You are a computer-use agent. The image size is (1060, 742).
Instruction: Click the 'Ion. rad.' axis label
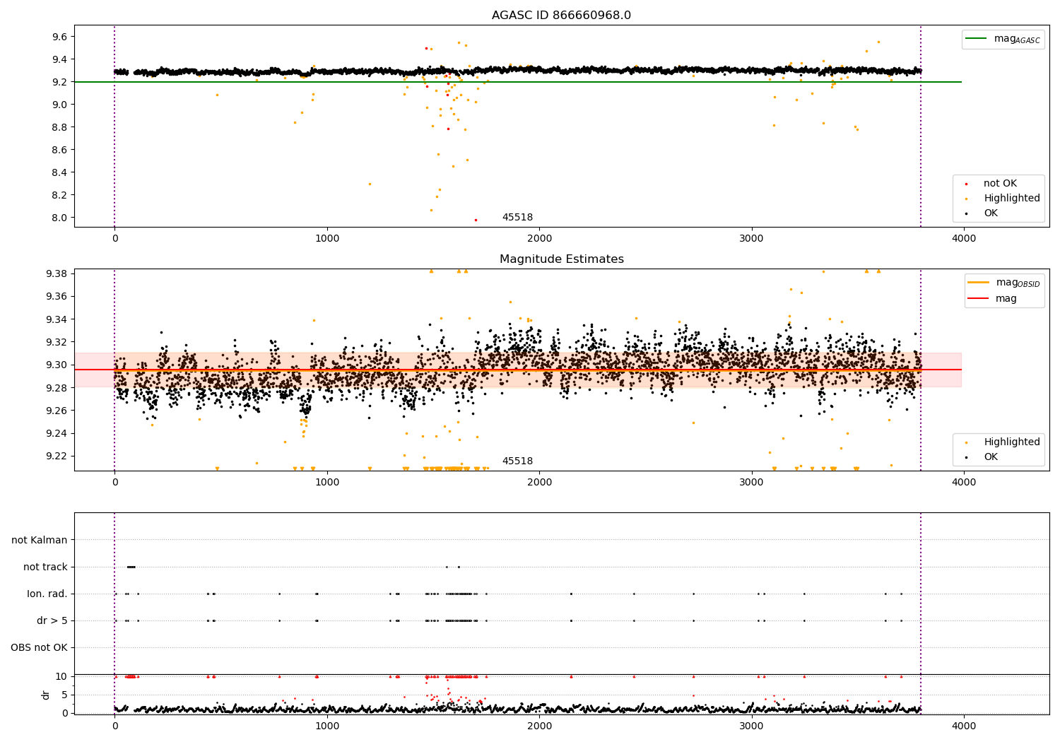tap(47, 594)
